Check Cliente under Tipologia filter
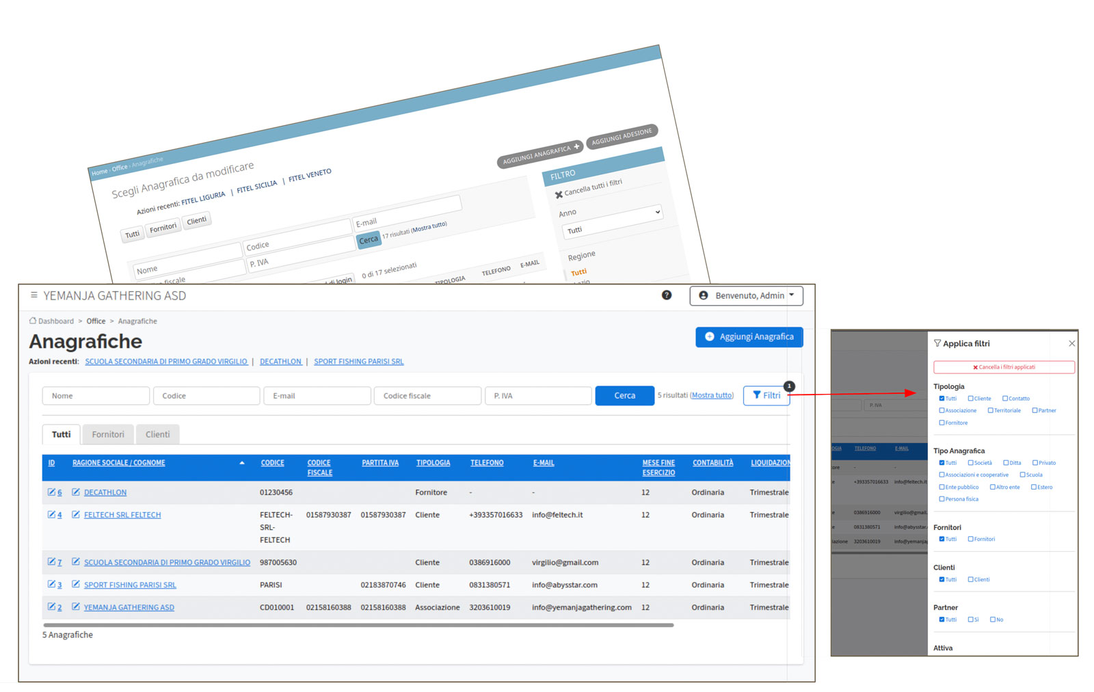 tap(970, 399)
